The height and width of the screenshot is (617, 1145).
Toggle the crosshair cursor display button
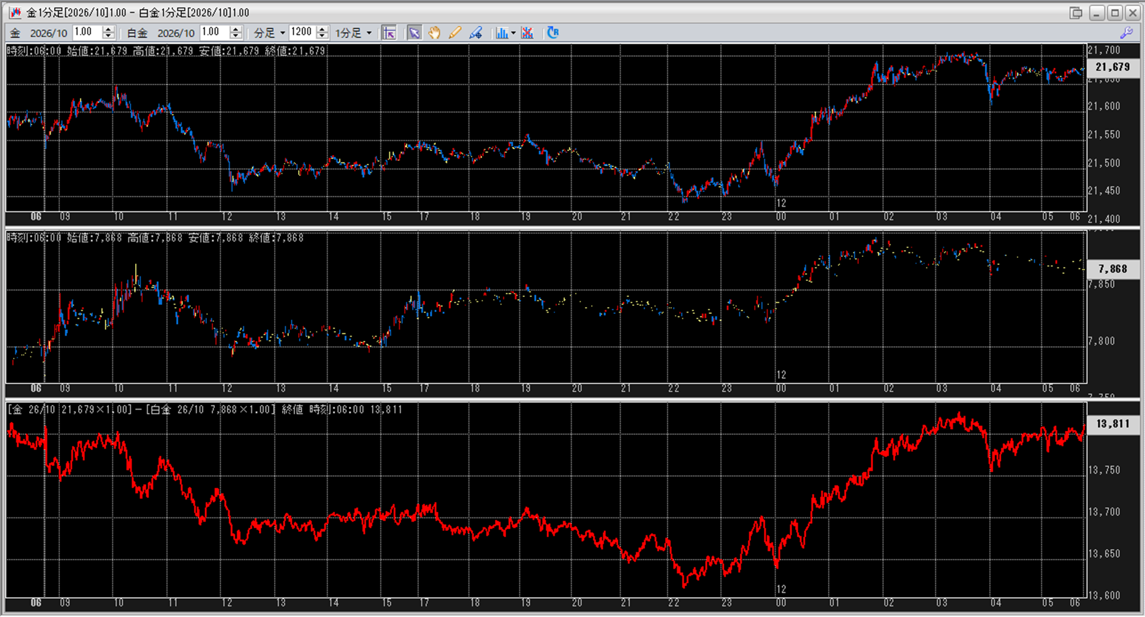tap(389, 33)
